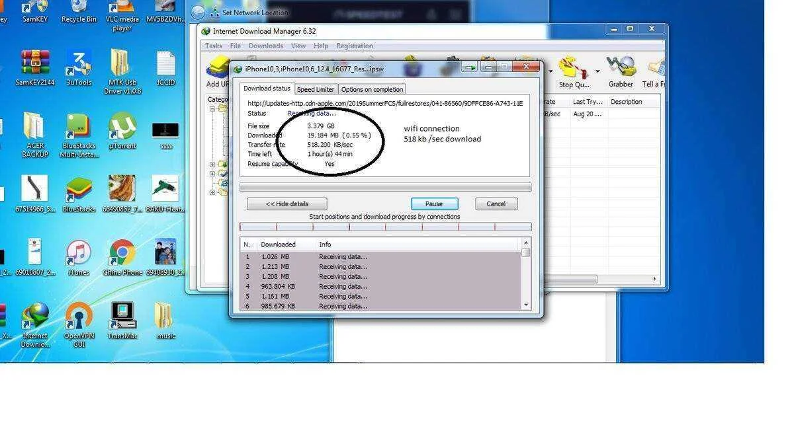Launch BlueStacks Multi-Instance shortcut

79,135
